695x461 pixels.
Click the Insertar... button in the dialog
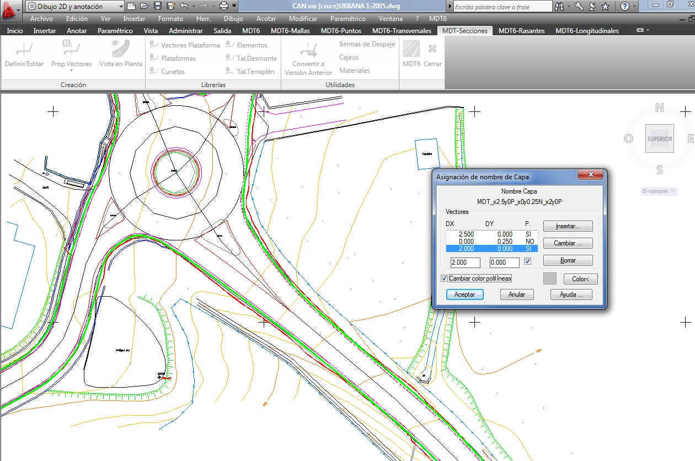[568, 227]
